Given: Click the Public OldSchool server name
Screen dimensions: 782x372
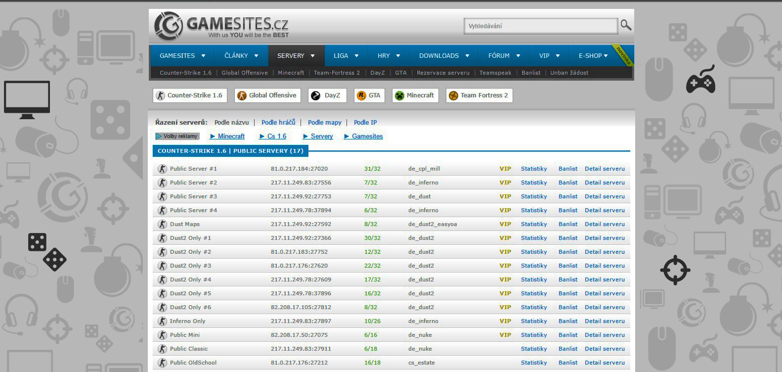Looking at the screenshot, I should (x=193, y=363).
